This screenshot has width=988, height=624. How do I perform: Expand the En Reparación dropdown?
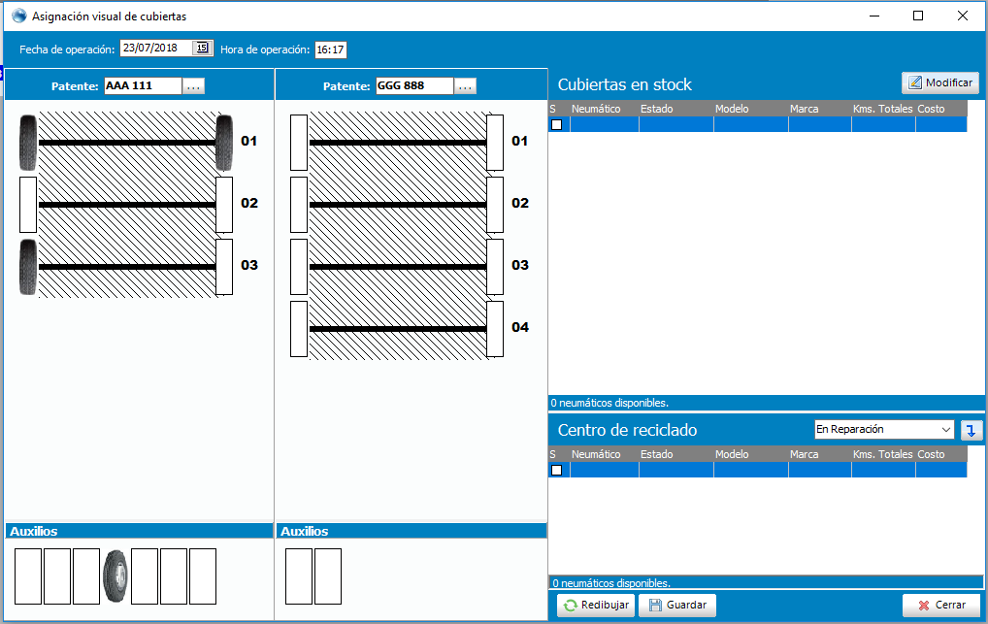click(x=946, y=430)
